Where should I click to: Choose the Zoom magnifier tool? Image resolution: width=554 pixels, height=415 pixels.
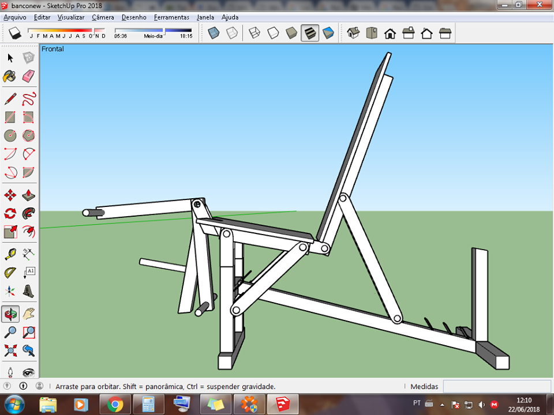click(10, 332)
